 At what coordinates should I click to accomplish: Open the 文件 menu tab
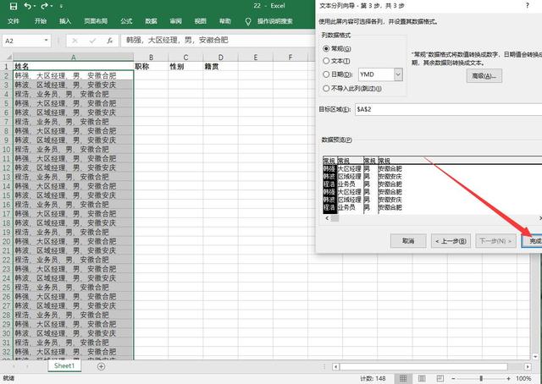[14, 21]
